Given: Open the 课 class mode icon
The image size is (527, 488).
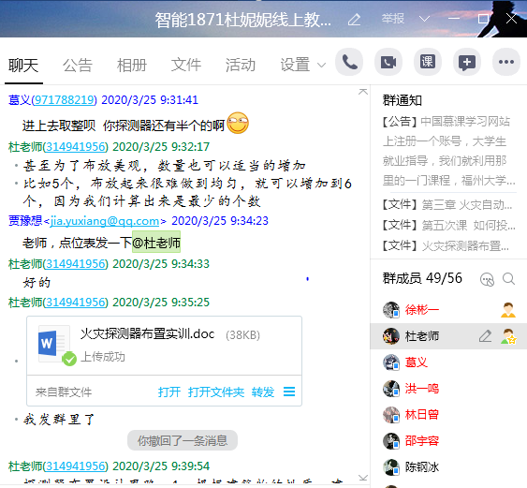Looking at the screenshot, I should point(428,62).
